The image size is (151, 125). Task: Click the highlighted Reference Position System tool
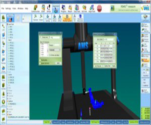click(67, 18)
